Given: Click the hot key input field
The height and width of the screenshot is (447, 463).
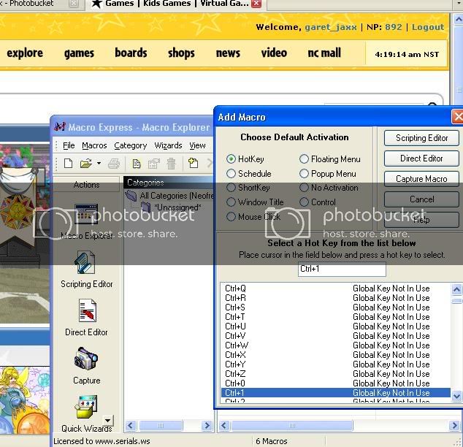Looking at the screenshot, I should [342, 270].
